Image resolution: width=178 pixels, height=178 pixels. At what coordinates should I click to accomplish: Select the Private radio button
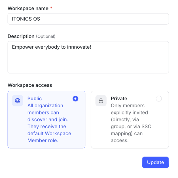[x=159, y=99]
